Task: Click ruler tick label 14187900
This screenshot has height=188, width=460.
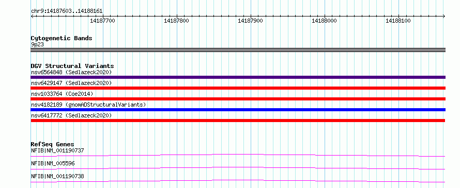Action: 250,21
